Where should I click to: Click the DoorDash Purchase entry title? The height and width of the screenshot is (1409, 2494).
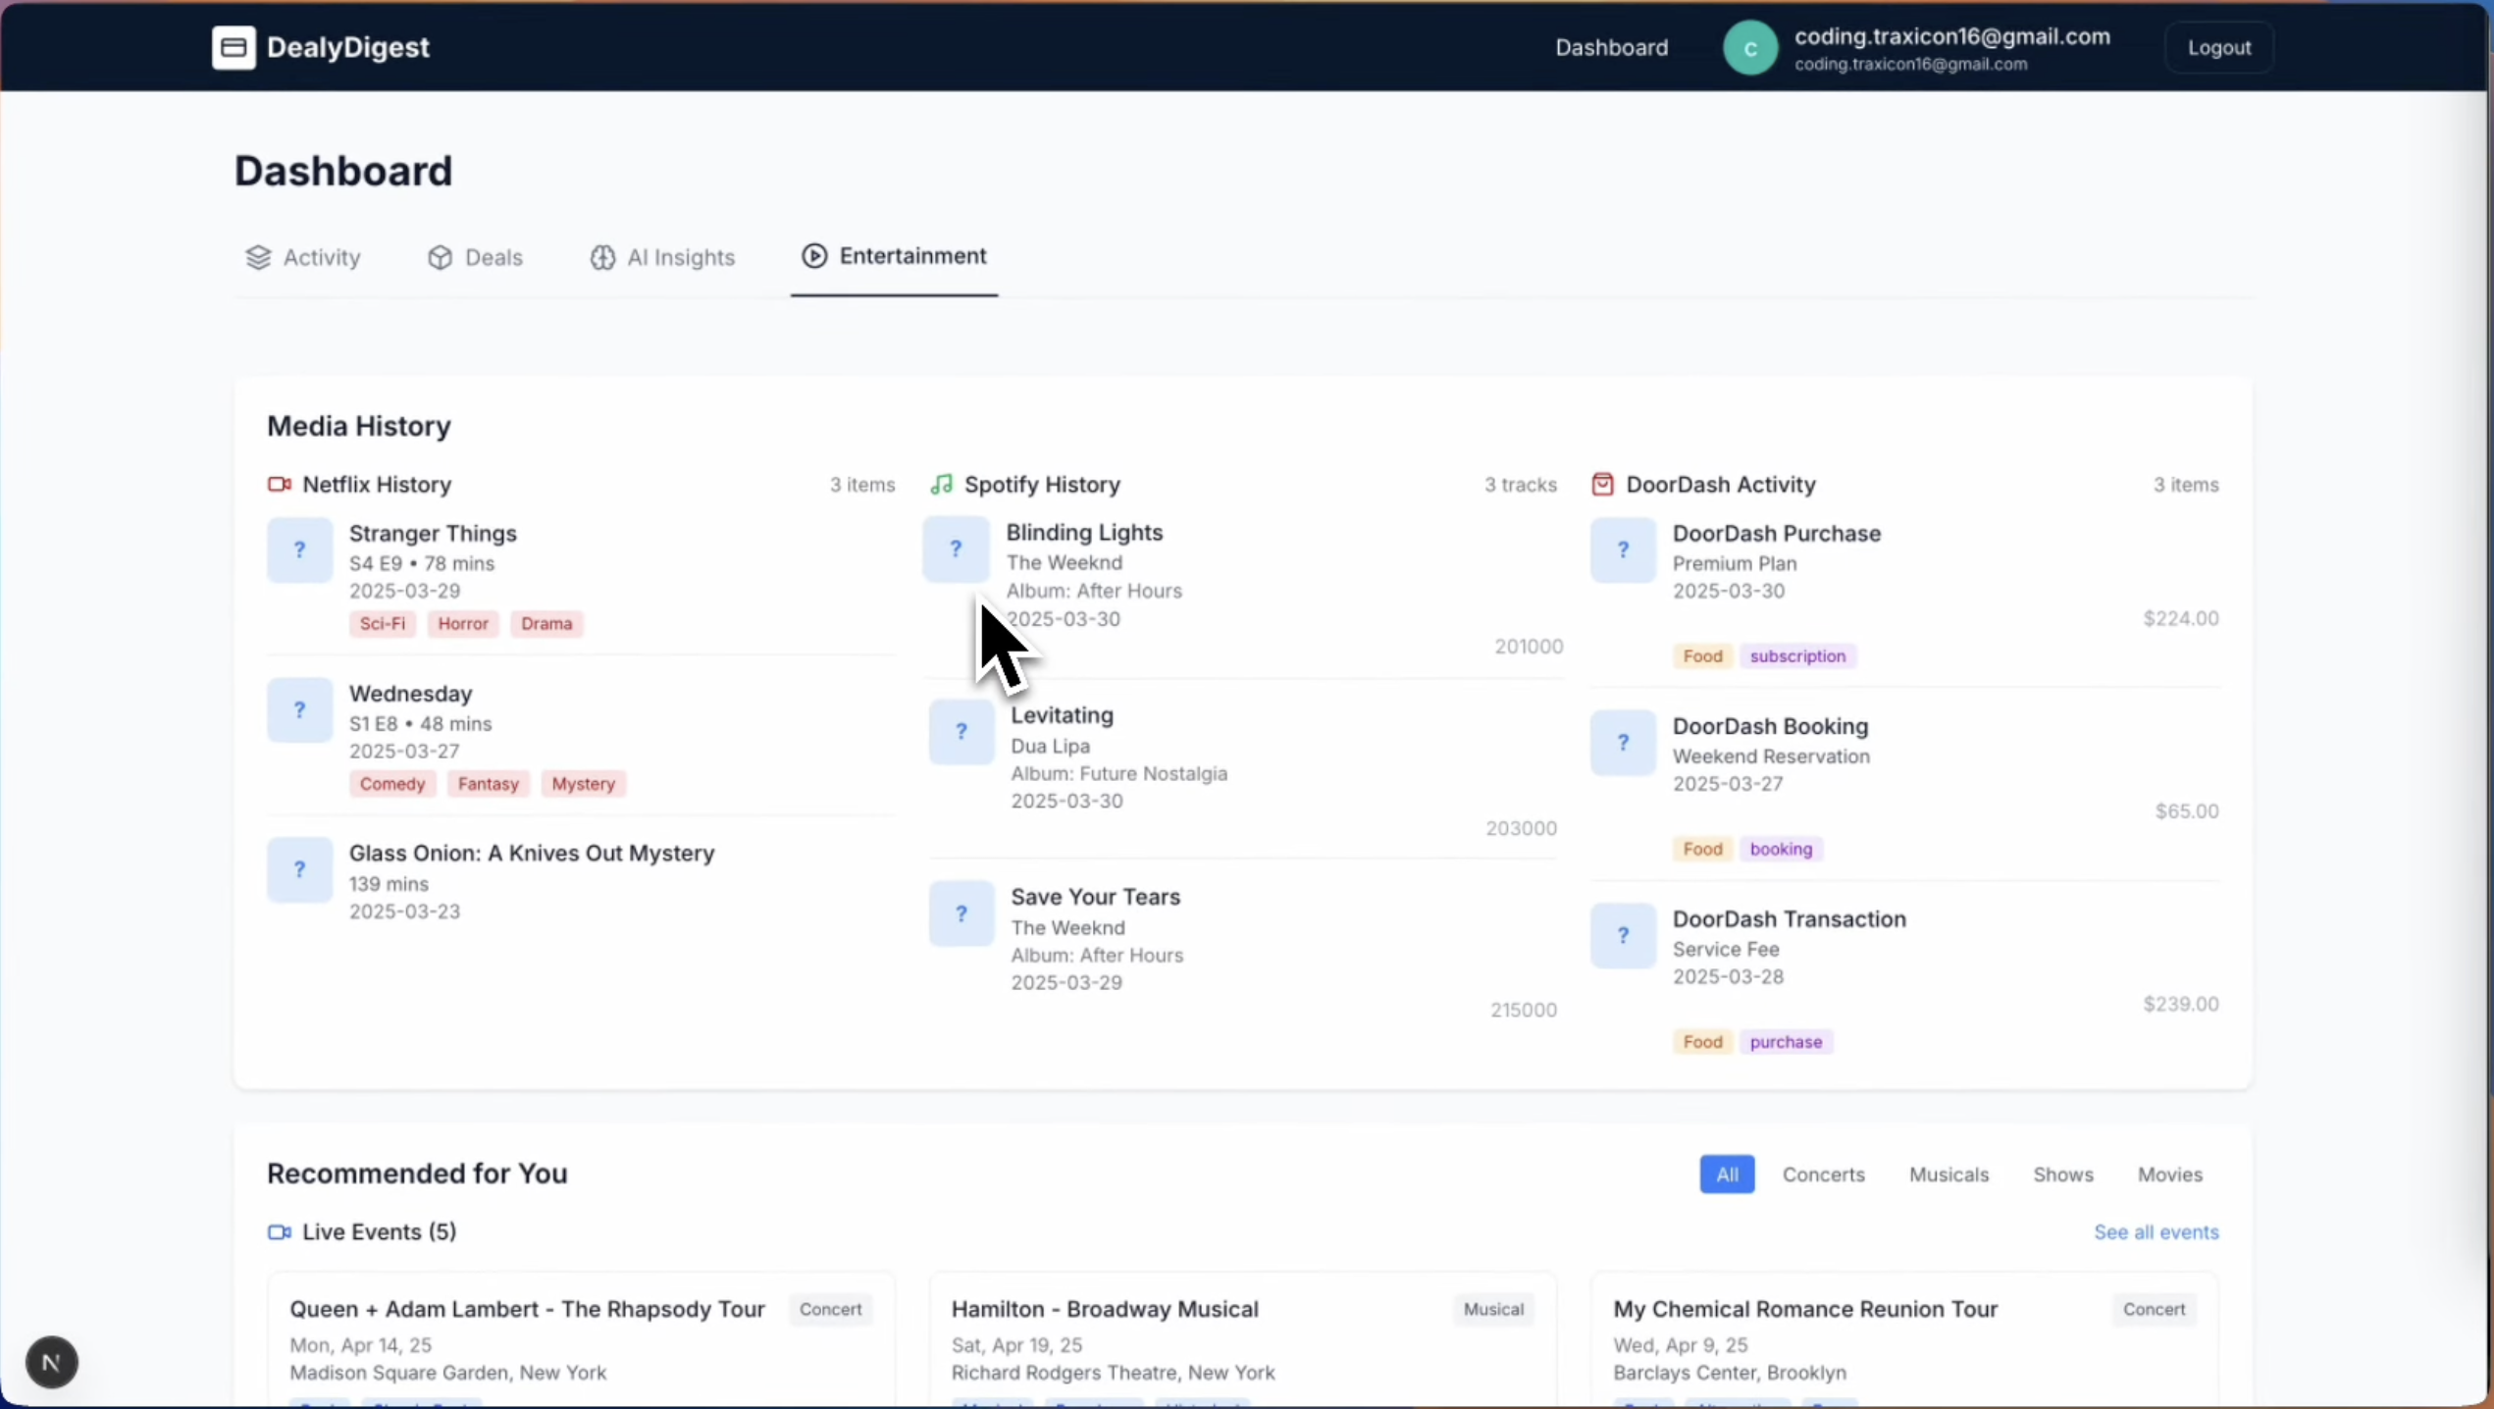(x=1776, y=534)
